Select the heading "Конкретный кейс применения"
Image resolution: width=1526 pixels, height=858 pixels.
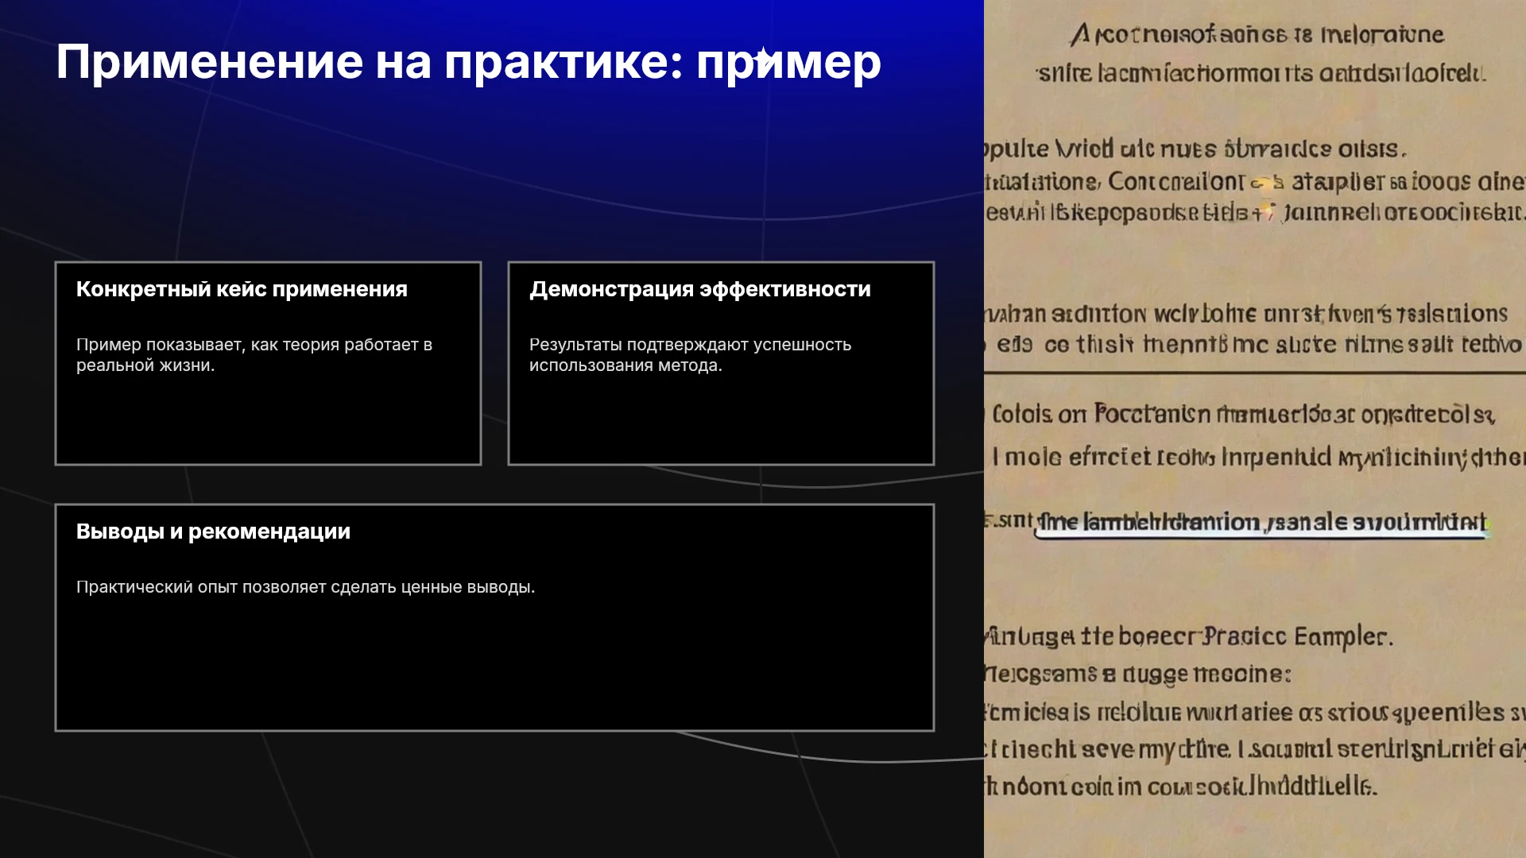pos(242,289)
